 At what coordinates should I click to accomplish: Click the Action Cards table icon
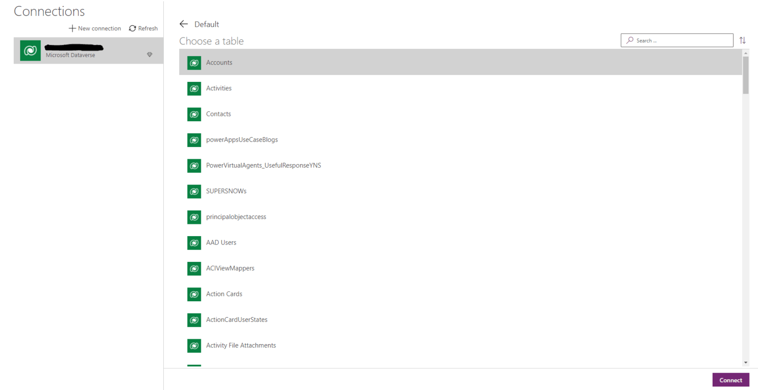194,294
